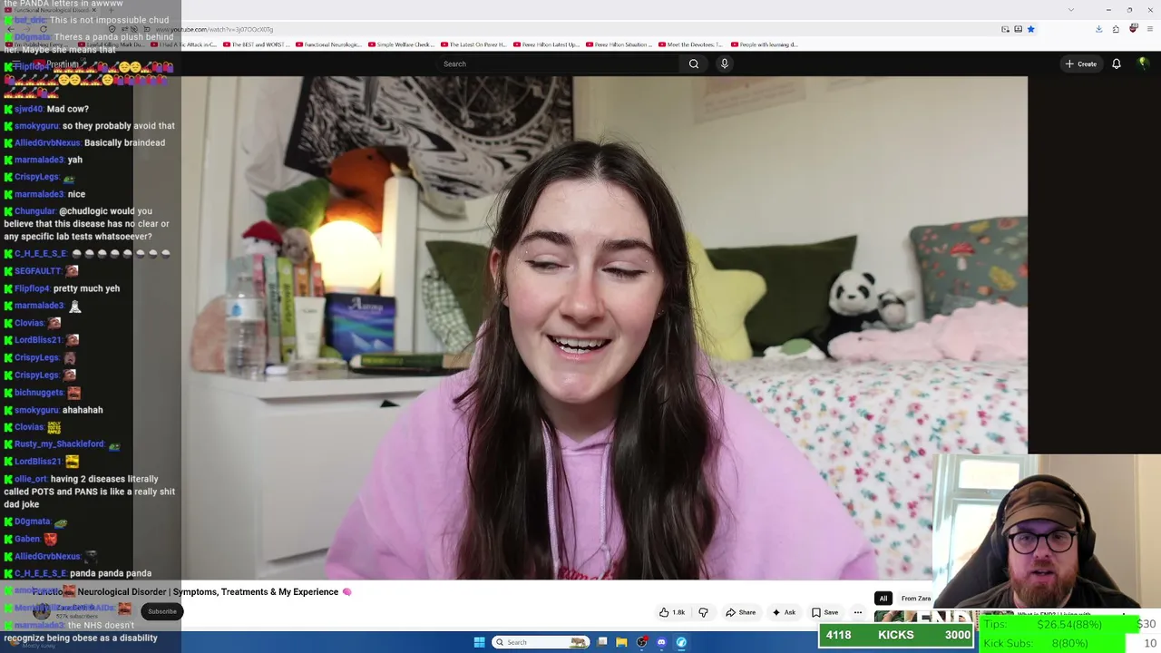Viewport: 1161px width, 653px height.
Task: Click the Ask button under the video
Action: pos(783,612)
